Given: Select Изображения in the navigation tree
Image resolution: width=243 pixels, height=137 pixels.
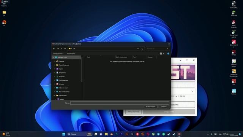Looking at the screenshot, I should pyautogui.click(x=63, y=80).
